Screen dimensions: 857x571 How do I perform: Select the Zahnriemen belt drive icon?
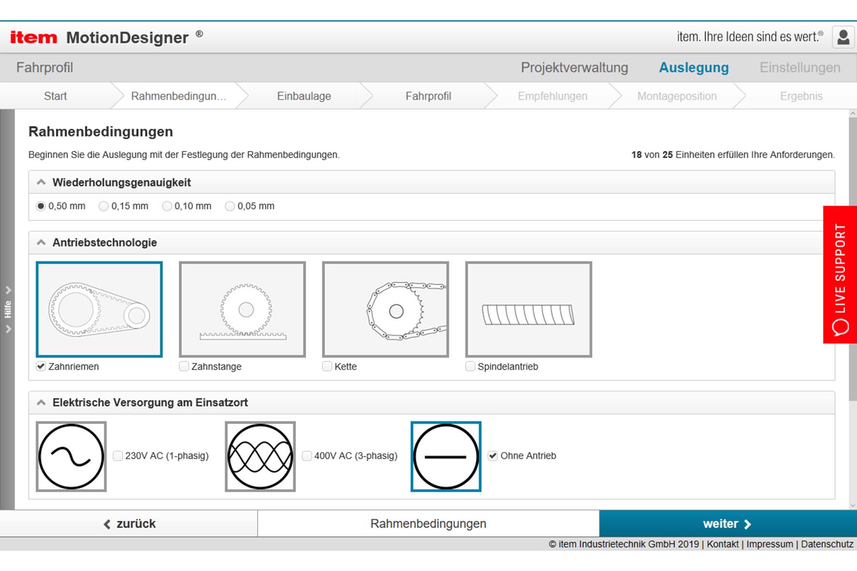[99, 309]
